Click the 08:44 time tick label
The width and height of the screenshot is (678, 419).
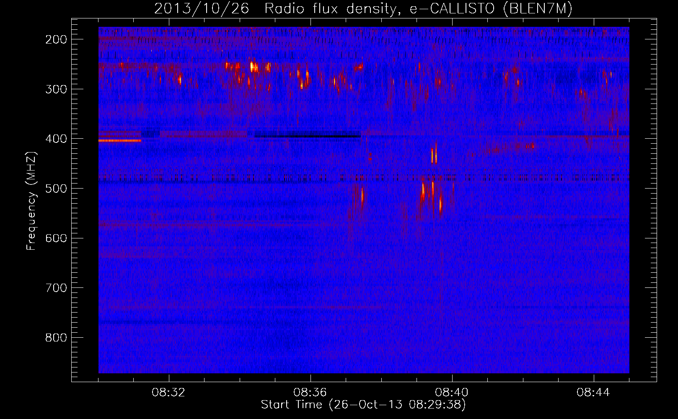click(x=593, y=393)
